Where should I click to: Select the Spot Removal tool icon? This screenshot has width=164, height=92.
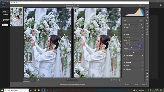pos(147,15)
